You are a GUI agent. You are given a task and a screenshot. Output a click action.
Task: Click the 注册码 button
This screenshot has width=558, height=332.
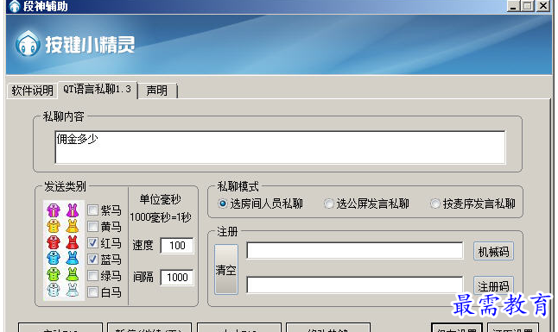pyautogui.click(x=493, y=285)
